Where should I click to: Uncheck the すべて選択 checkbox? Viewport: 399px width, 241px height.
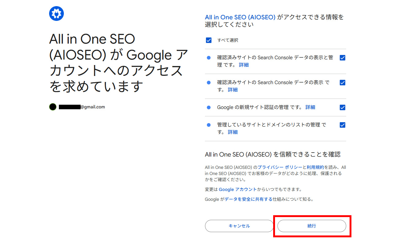209,40
